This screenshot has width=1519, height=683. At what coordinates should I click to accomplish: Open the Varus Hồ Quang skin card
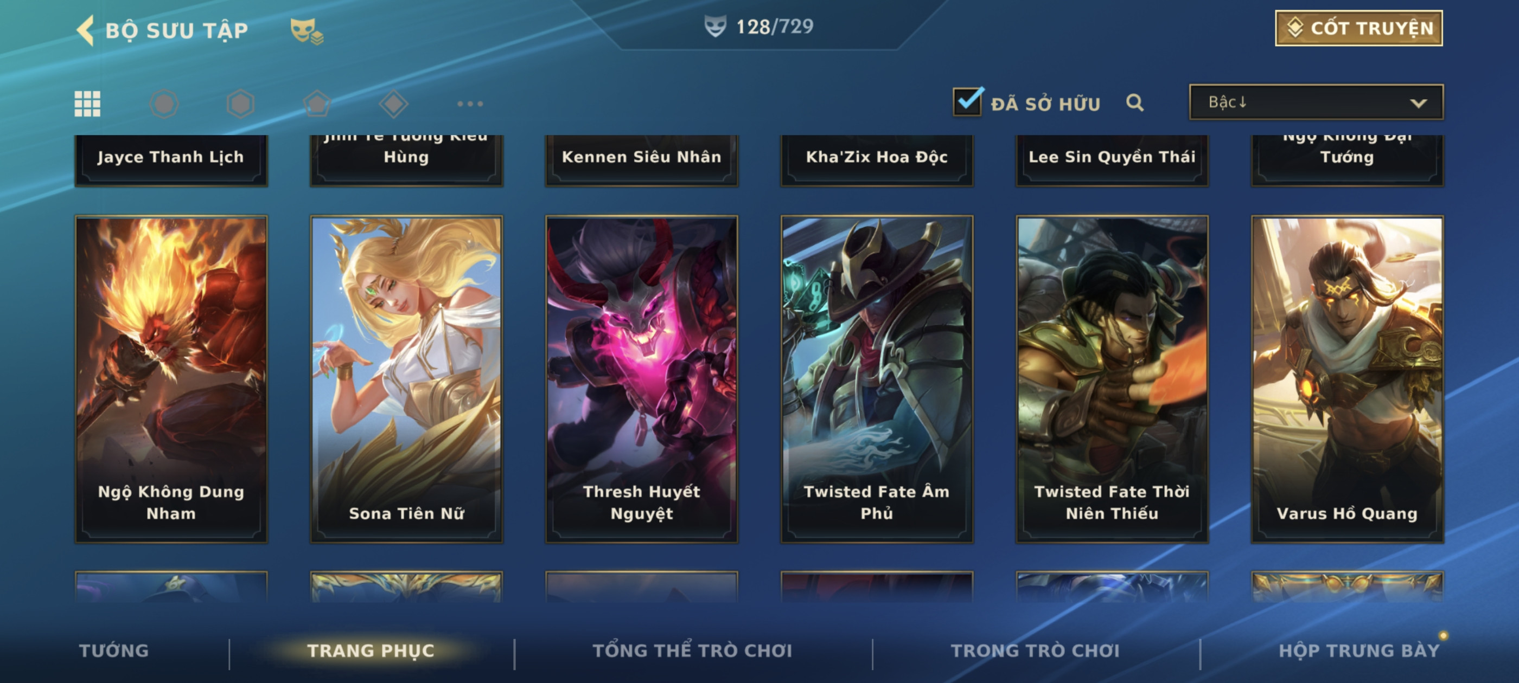(x=1348, y=379)
